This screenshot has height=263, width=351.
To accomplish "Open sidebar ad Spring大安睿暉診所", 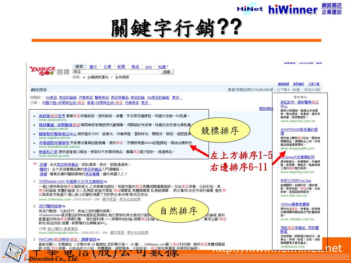I will (x=298, y=157).
